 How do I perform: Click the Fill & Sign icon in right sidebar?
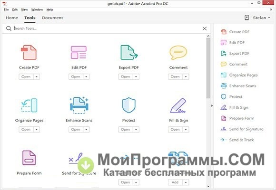tap(224, 107)
